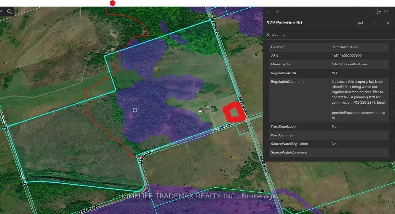This screenshot has width=395, height=214.
Task: Open the feature list showing 1 of 2
Action: click(384, 11)
